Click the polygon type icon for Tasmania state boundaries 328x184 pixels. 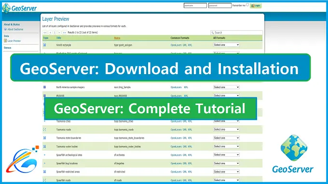(44, 138)
